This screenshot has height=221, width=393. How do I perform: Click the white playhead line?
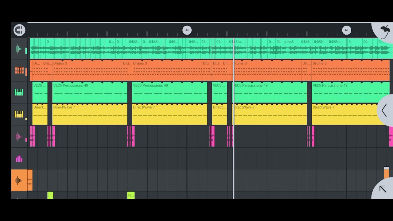[x=234, y=118]
